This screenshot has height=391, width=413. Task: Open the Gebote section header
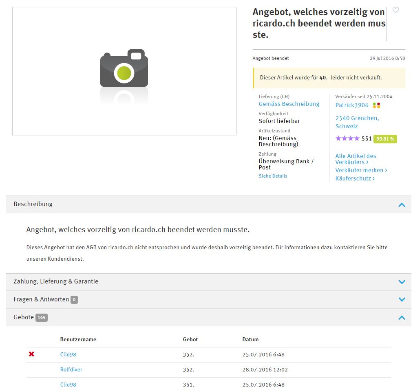point(209,318)
